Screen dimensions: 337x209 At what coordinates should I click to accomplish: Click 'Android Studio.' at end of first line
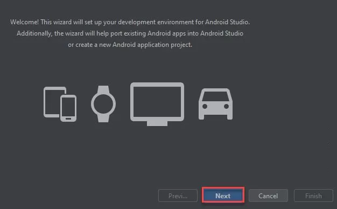tap(227, 22)
